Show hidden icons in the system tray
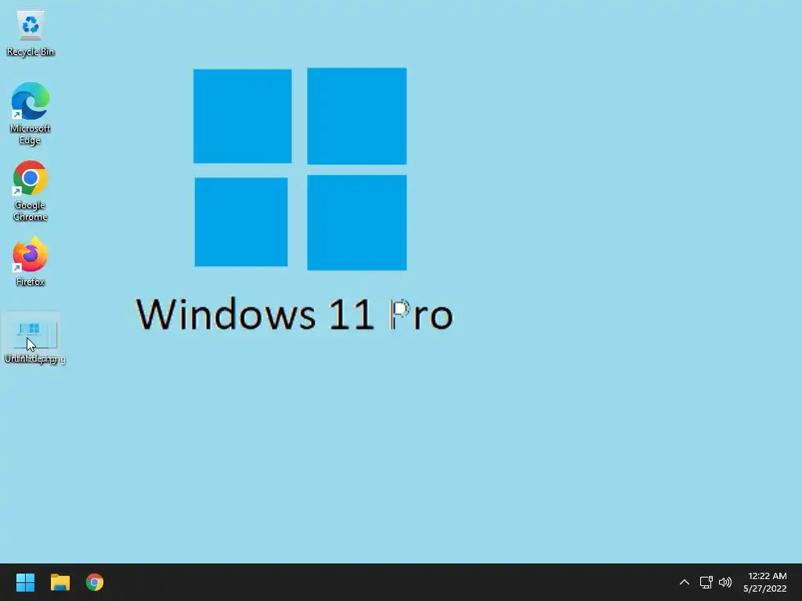802x601 pixels. click(685, 582)
